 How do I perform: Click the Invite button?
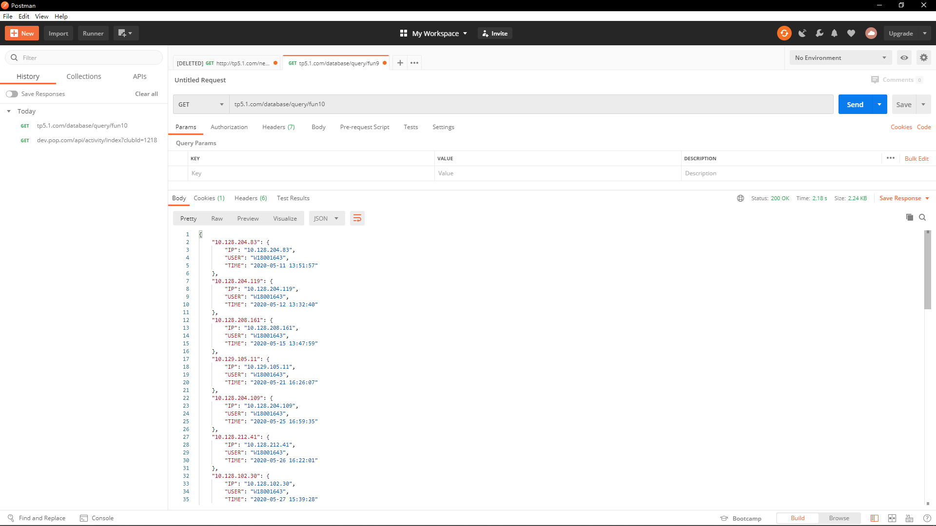pyautogui.click(x=495, y=33)
